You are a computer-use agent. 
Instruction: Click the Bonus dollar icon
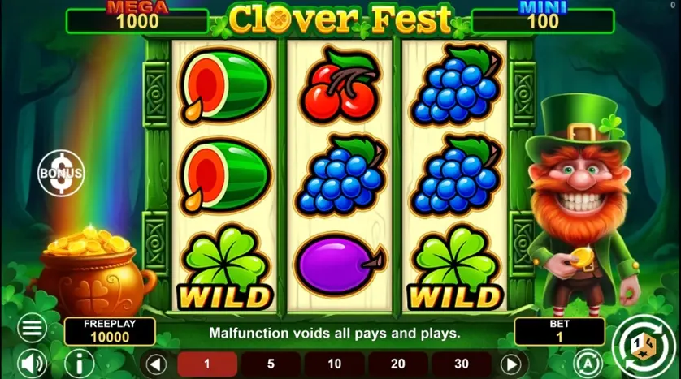coord(61,174)
